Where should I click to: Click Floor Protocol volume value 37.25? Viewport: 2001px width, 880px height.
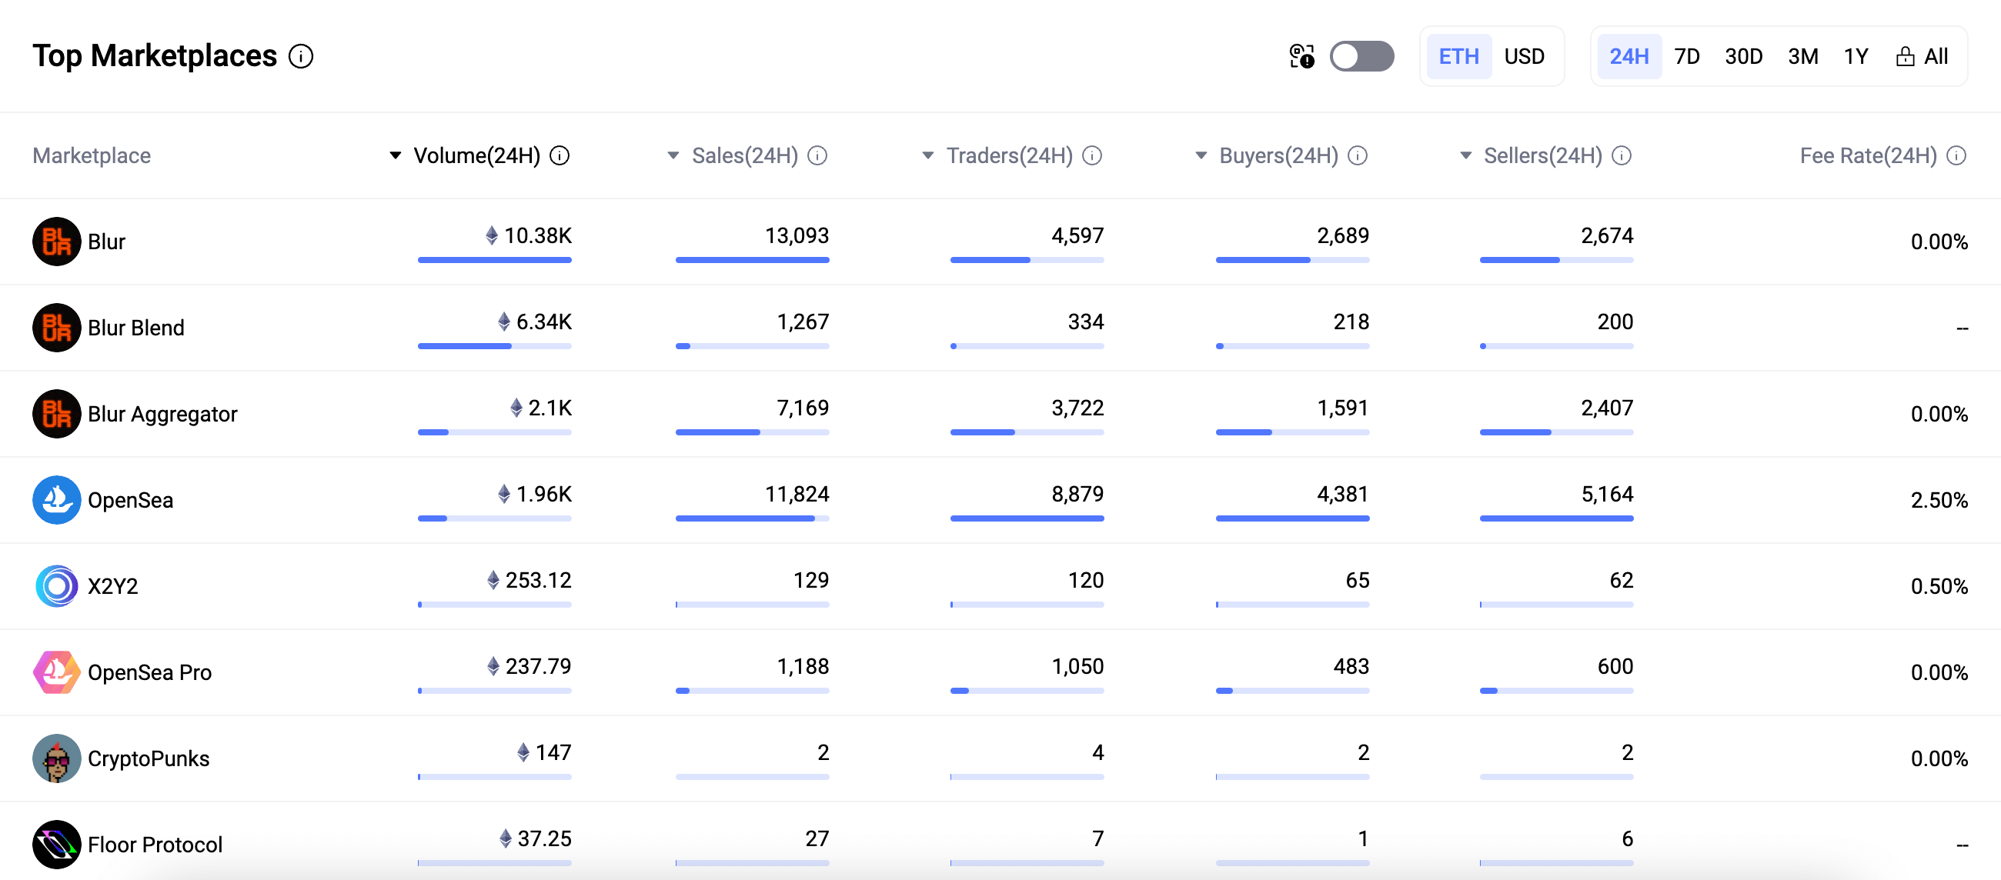(x=545, y=838)
